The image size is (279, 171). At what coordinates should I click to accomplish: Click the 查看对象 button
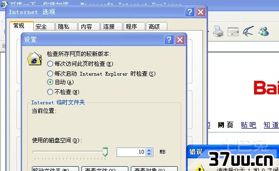pyautogui.click(x=154, y=169)
